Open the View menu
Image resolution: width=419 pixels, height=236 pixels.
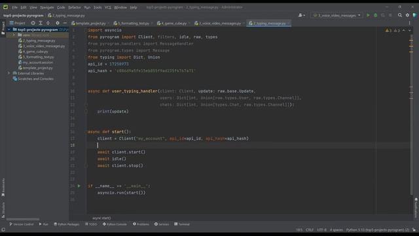coord(33,7)
